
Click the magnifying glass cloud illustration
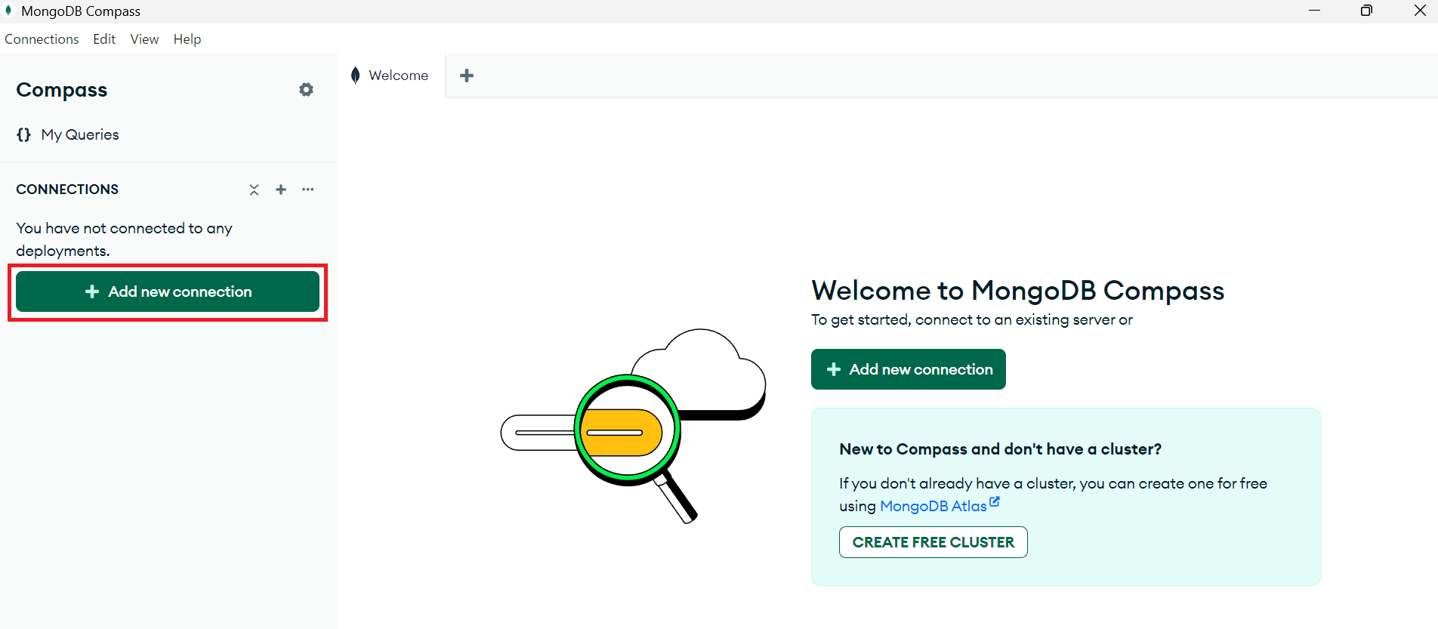pos(633,426)
